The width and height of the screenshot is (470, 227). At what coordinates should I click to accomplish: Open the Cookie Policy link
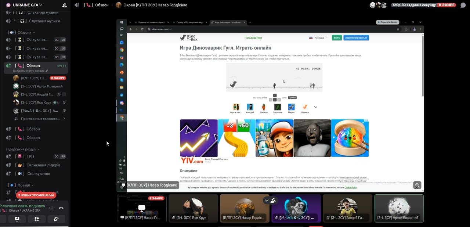pos(351,187)
